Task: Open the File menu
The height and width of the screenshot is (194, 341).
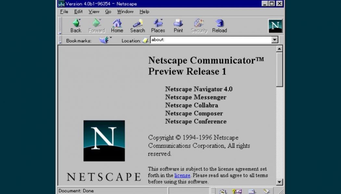Action: pyautogui.click(x=64, y=12)
